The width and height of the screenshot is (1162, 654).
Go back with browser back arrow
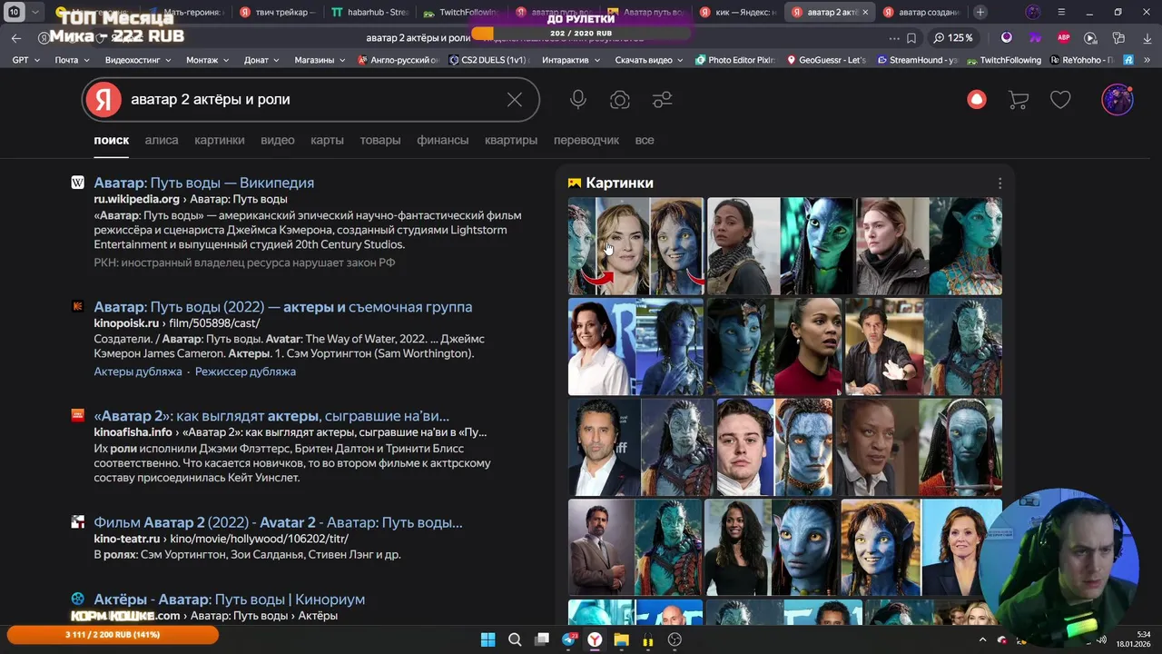click(15, 38)
